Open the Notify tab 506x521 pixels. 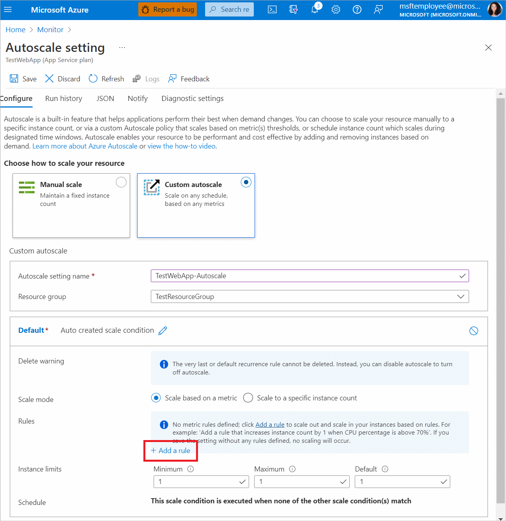pyautogui.click(x=137, y=99)
